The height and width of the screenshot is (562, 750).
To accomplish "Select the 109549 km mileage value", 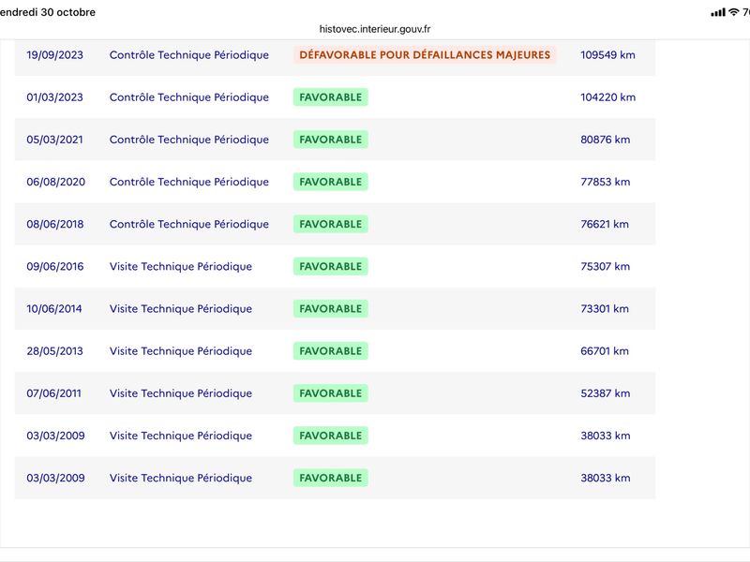I will (x=607, y=55).
